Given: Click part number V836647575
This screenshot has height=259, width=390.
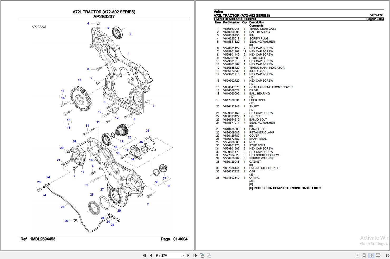Looking at the screenshot, I should tap(231, 87).
